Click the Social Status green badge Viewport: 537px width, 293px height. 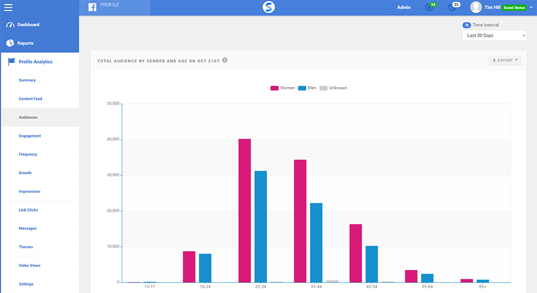pos(514,7)
